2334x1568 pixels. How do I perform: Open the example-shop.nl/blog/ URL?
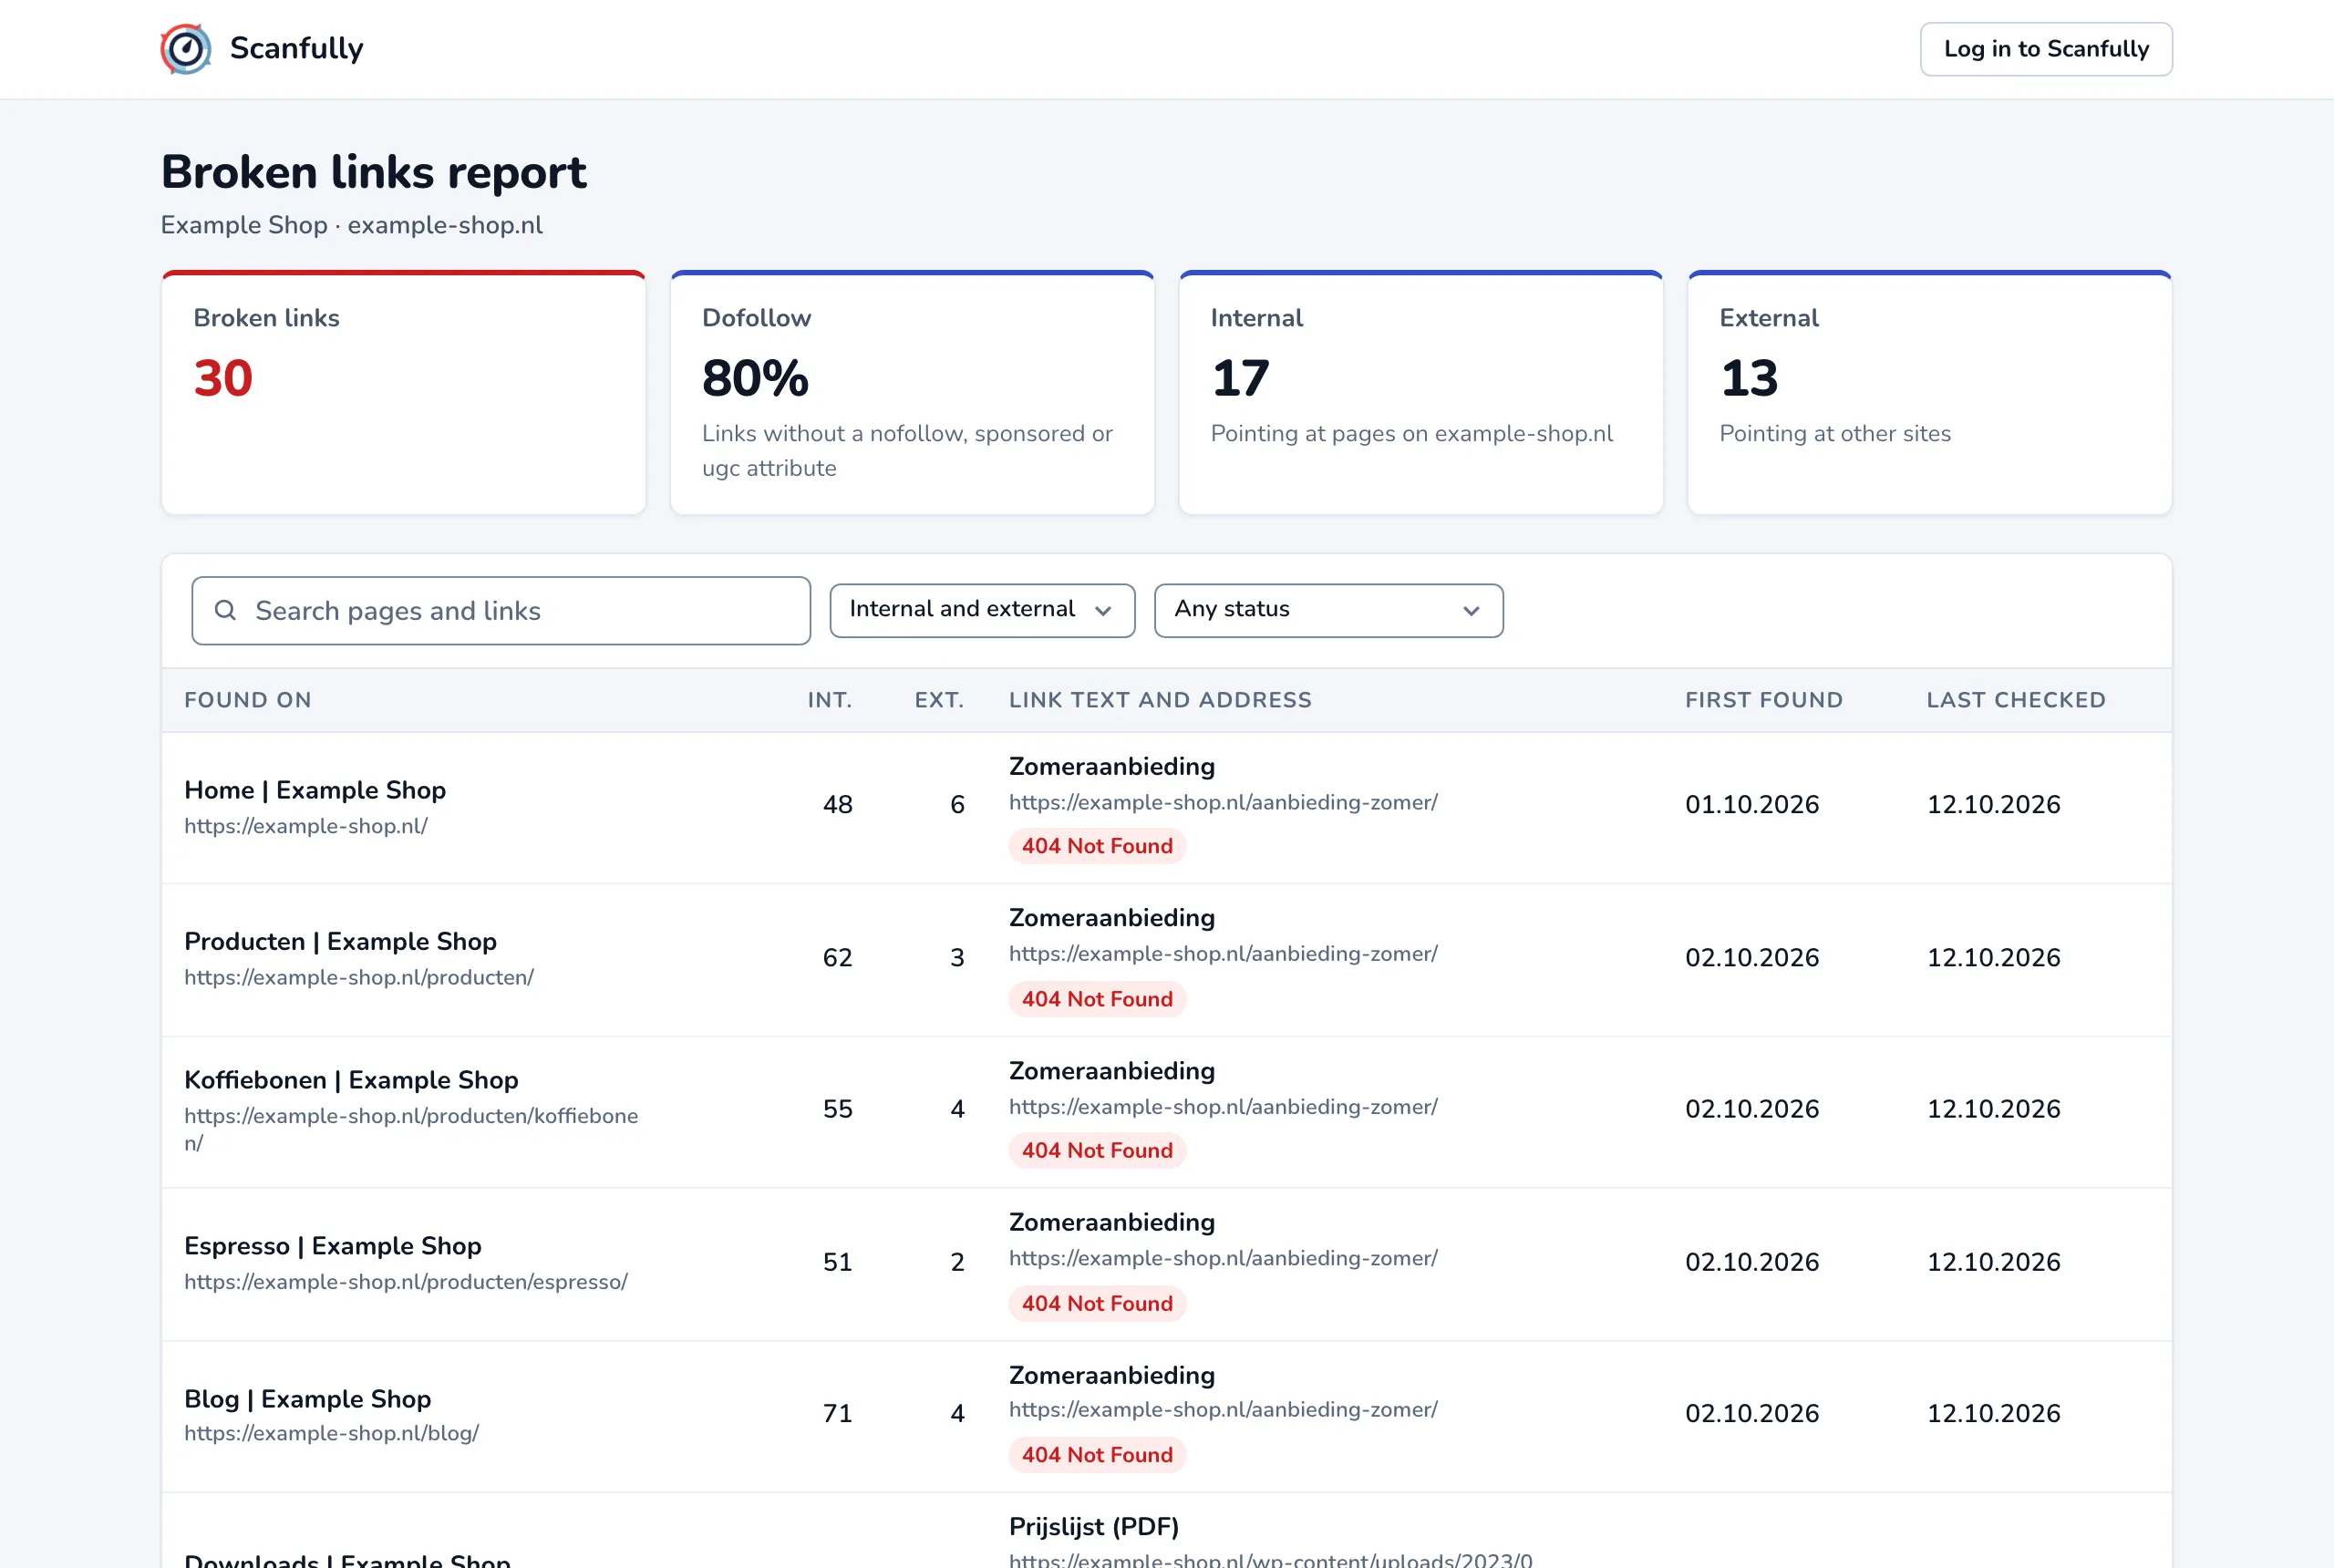[x=331, y=1433]
